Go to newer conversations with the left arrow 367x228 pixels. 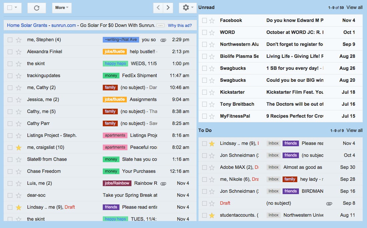(158, 7)
